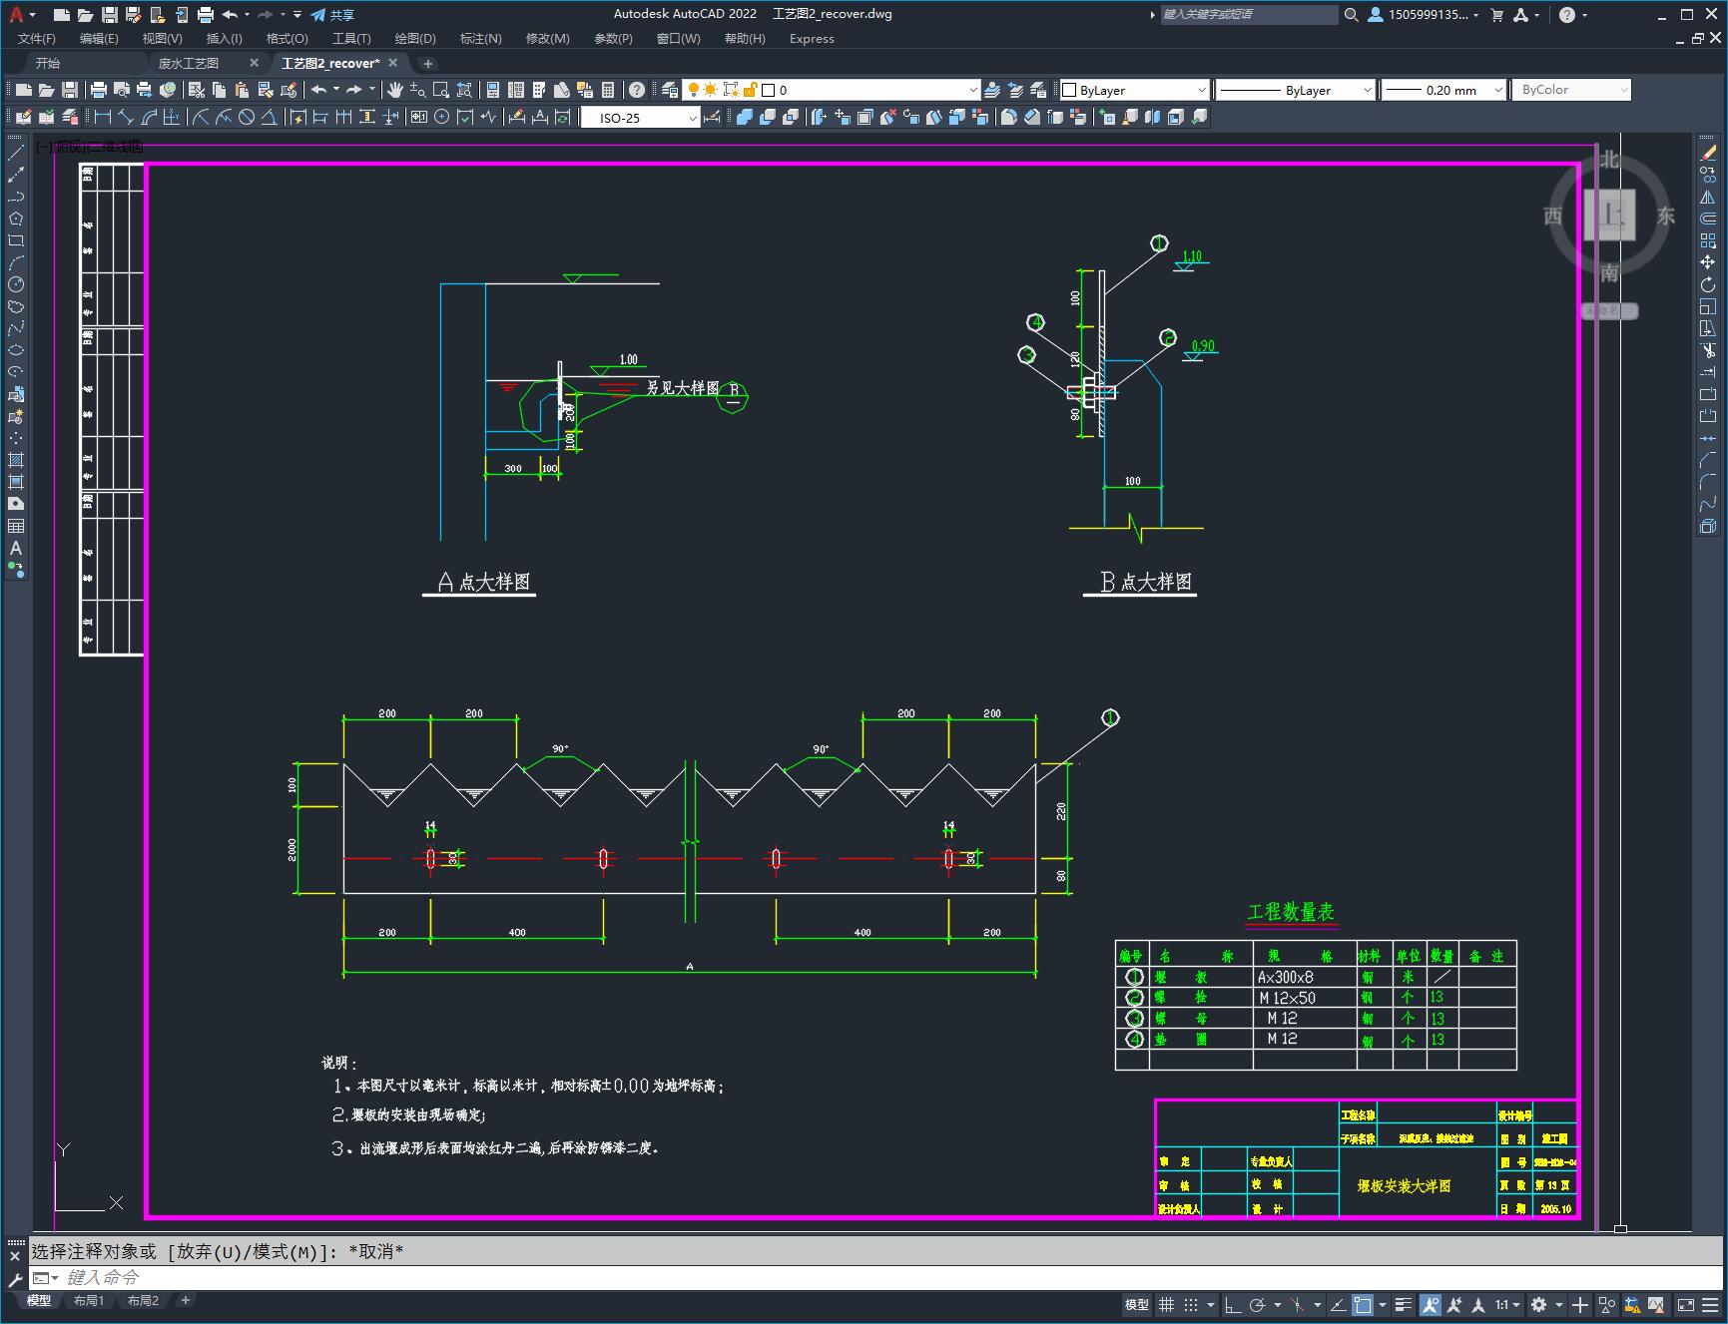Toggle object snap tracking in status bar
The height and width of the screenshot is (1324, 1728).
point(1339,1304)
